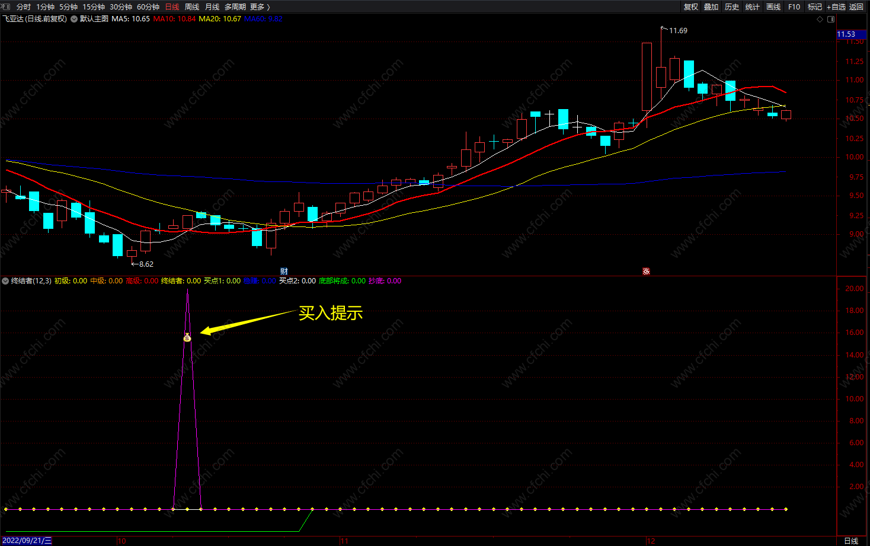The height and width of the screenshot is (546, 870).
Task: Expand the 默认主图 main chart dropdown
Action: tap(74, 19)
